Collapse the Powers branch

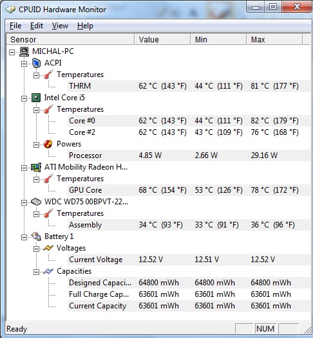(x=36, y=145)
